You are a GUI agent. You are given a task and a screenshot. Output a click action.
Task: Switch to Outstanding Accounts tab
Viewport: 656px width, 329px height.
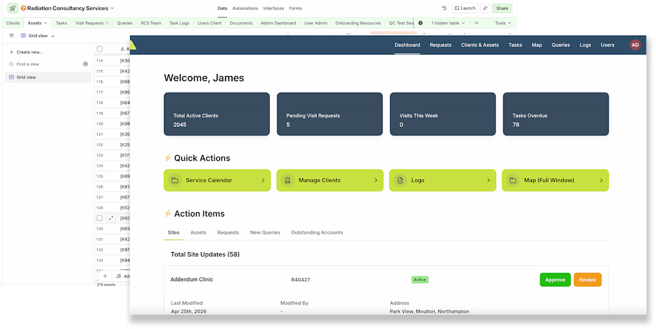[x=317, y=232]
